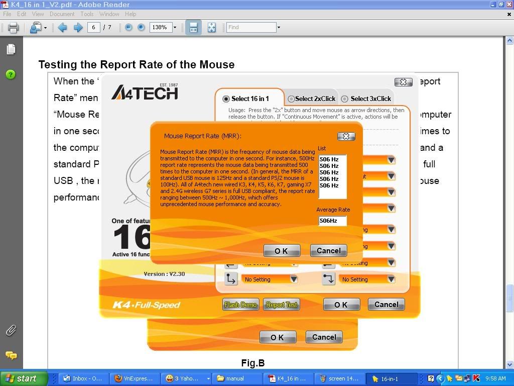The image size is (514, 386).
Task: Open the Attachments paperclip panel icon
Action: [x=11, y=331]
